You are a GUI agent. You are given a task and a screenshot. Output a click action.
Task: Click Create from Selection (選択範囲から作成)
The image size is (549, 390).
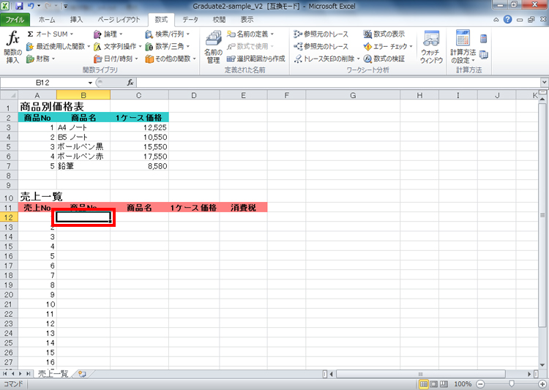256,59
